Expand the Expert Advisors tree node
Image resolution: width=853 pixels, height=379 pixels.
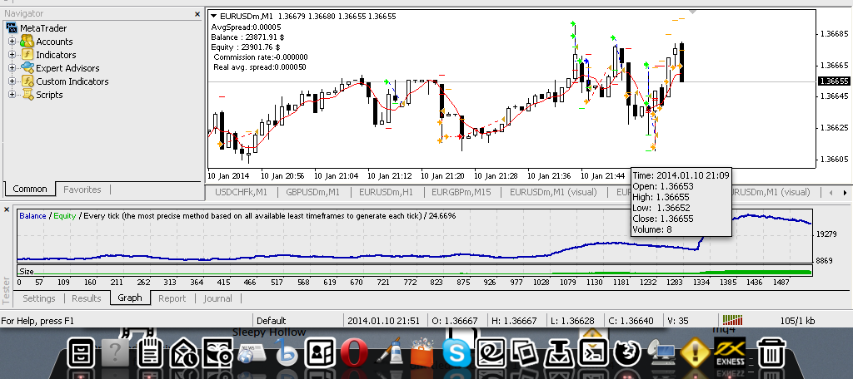pyautogui.click(x=12, y=68)
